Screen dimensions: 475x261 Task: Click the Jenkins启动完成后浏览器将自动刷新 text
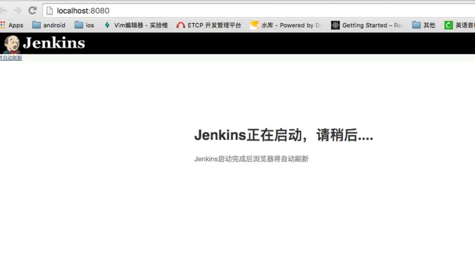tap(251, 159)
